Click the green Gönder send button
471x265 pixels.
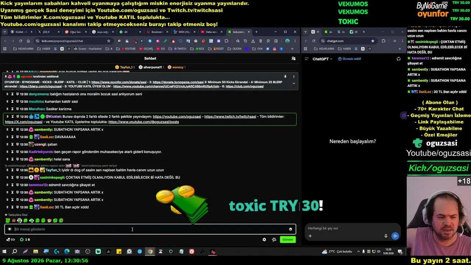click(x=288, y=240)
